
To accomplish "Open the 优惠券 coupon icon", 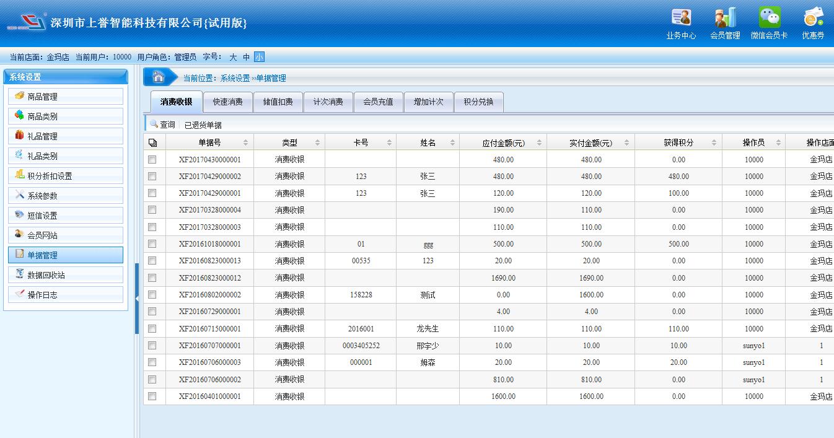I will (x=813, y=17).
